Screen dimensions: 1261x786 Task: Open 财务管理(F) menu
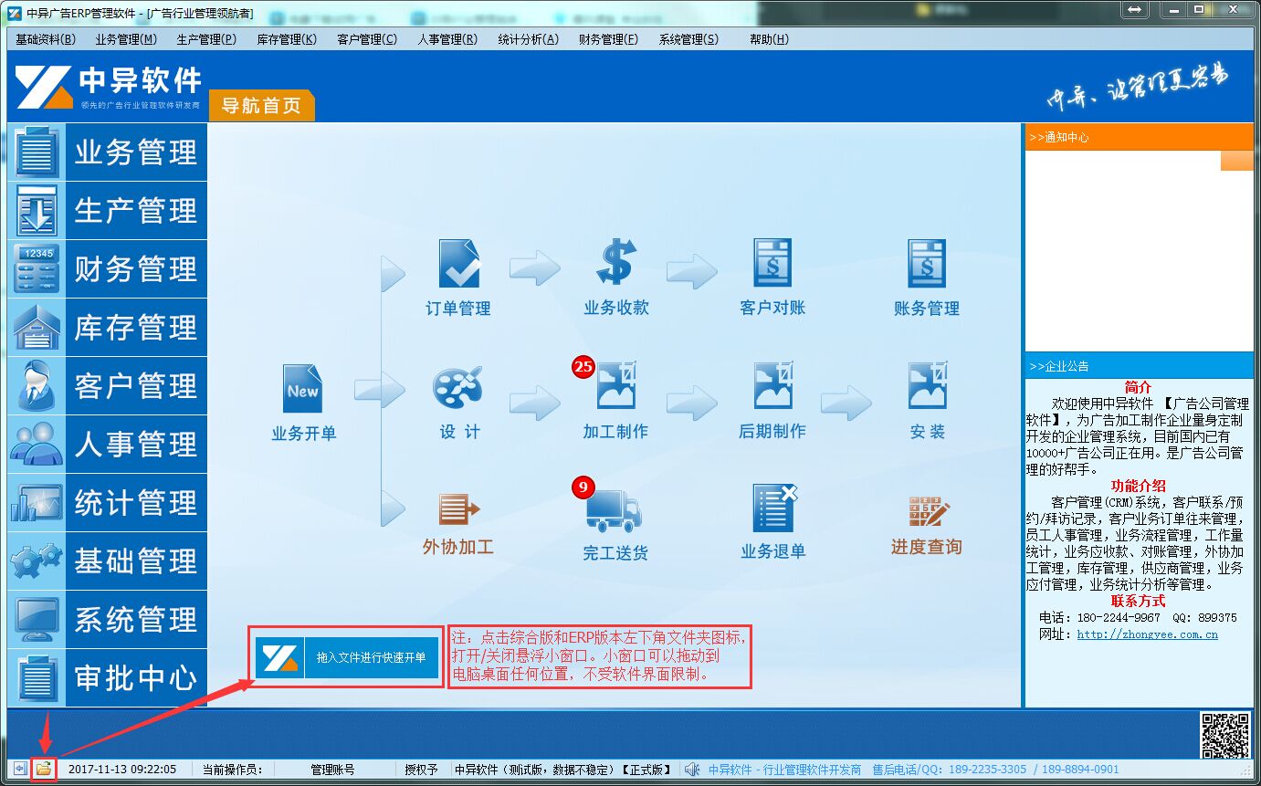tap(608, 39)
